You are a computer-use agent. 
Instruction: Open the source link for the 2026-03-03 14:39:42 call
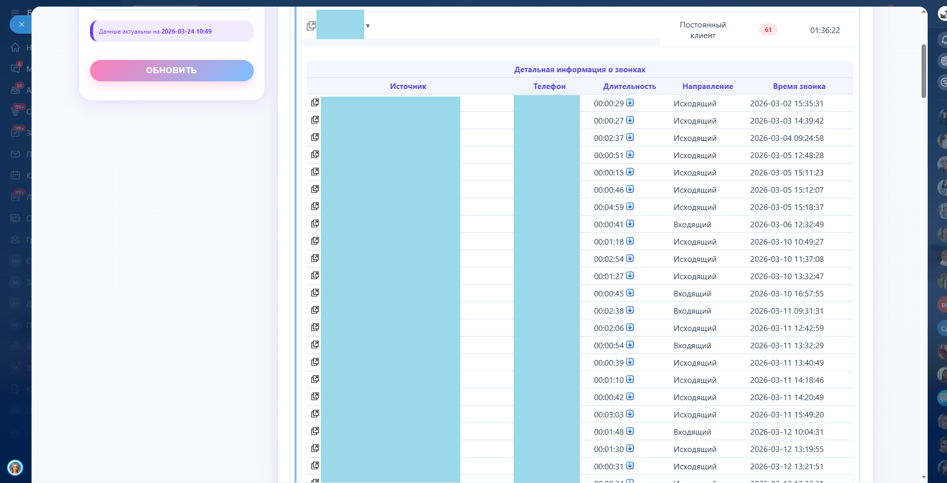(x=315, y=120)
